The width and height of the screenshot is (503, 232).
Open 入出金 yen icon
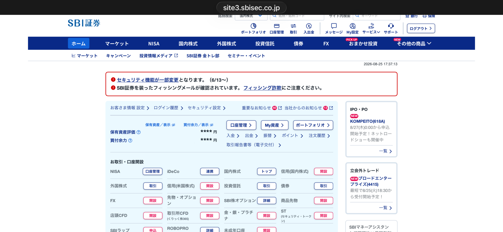pos(309,26)
